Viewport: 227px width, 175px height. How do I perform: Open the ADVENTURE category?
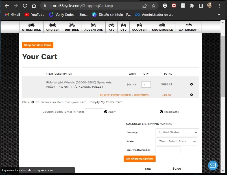tap(93, 27)
